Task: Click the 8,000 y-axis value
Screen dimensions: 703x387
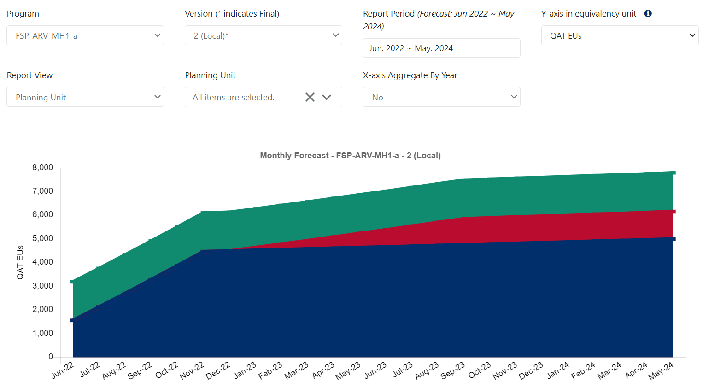Action: [x=42, y=168]
